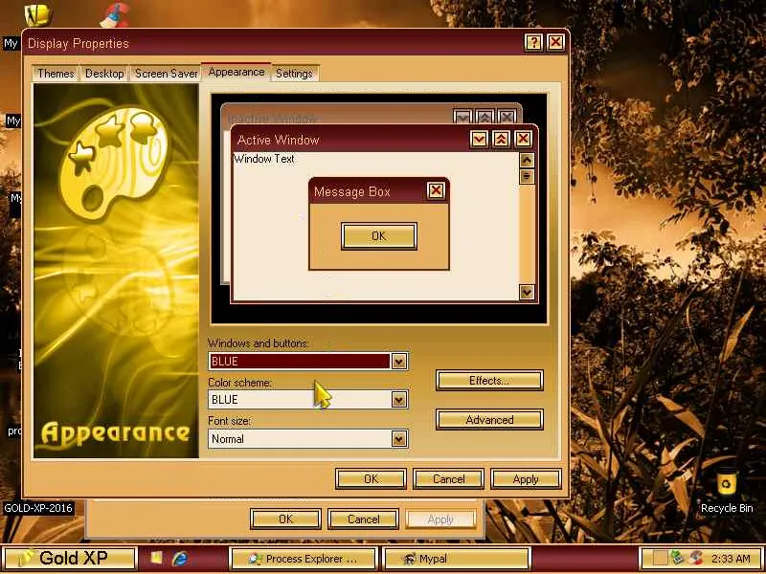The height and width of the screenshot is (574, 766).
Task: Switch to Process Explorer taskbar button
Action: [x=303, y=559]
